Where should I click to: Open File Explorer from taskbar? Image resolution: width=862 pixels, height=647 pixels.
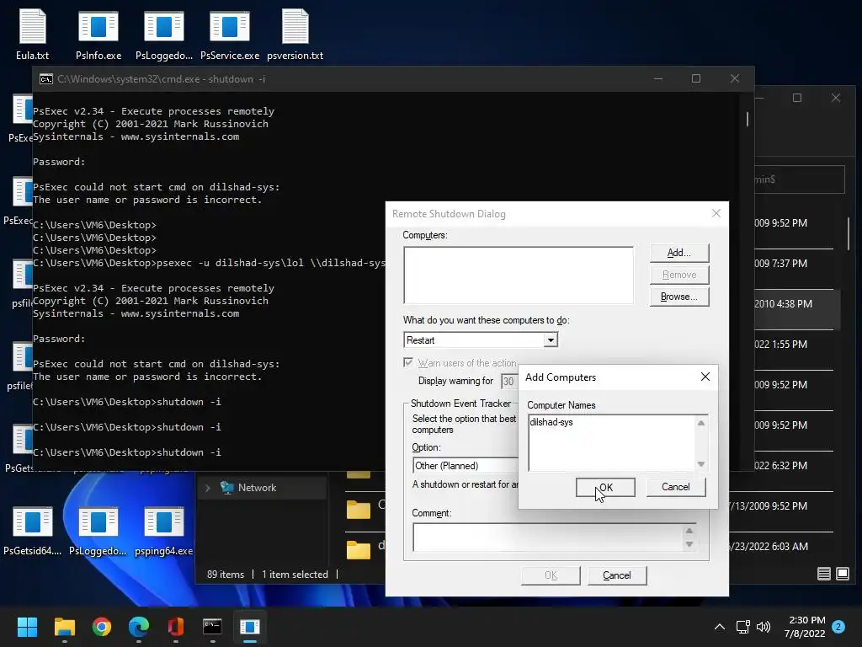pyautogui.click(x=64, y=627)
